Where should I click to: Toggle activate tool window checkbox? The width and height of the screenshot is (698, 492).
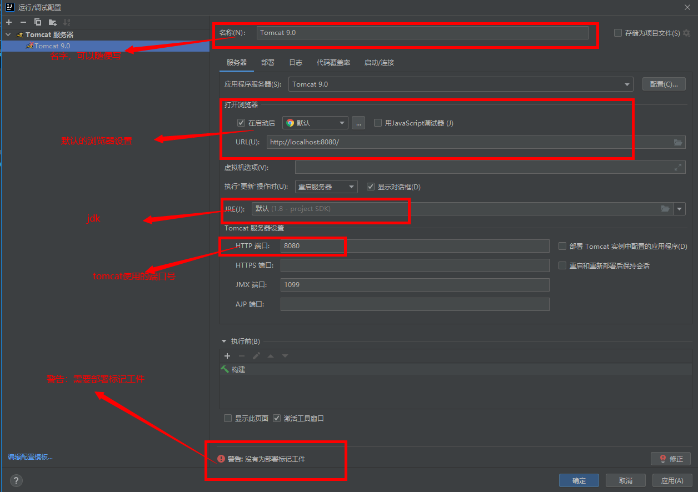click(277, 419)
